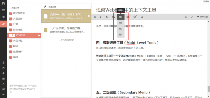The height and width of the screenshot is (98, 210).
Task: Open the mail envelope icon in sidebar
Action: (3, 79)
